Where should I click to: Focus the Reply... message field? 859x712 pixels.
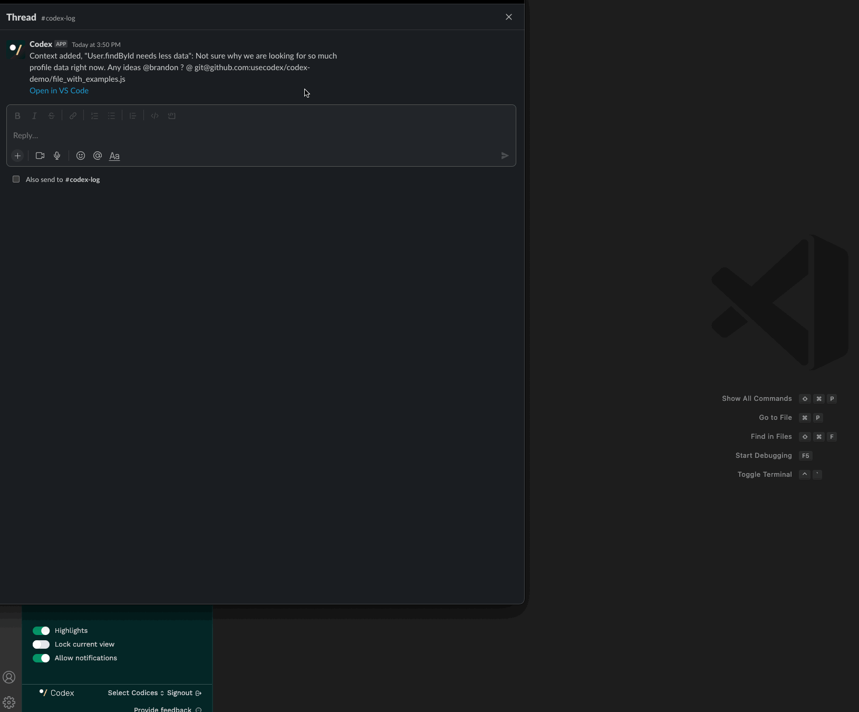click(261, 136)
